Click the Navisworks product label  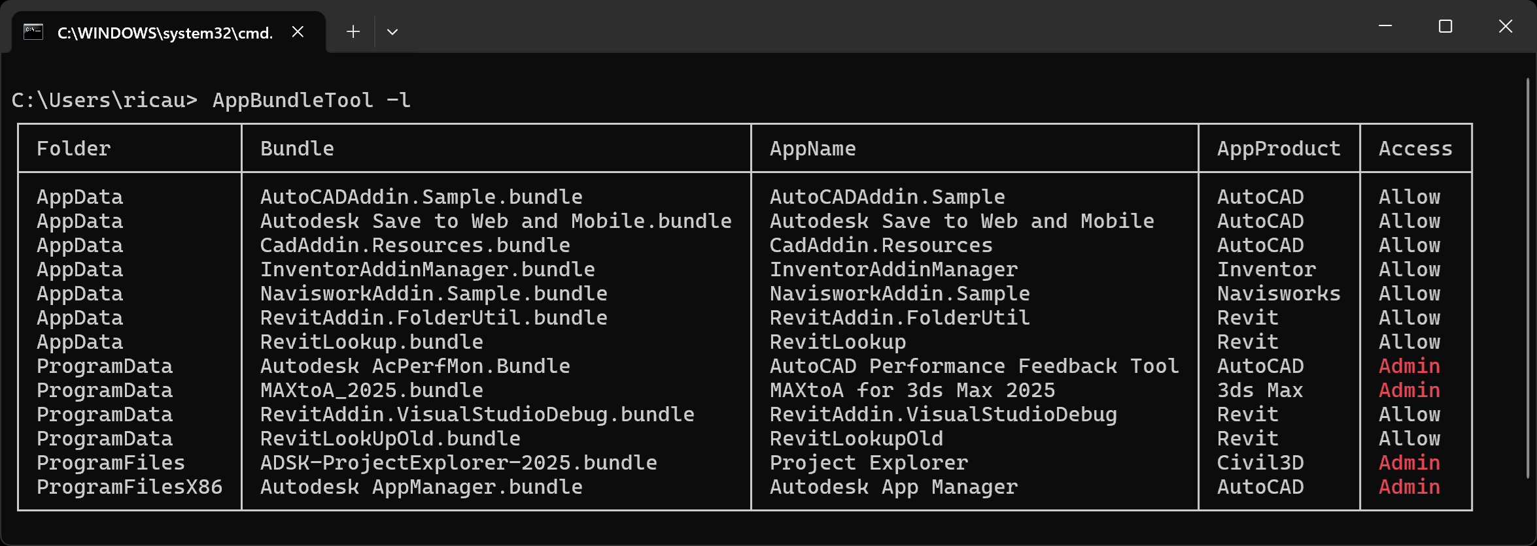[x=1279, y=293]
